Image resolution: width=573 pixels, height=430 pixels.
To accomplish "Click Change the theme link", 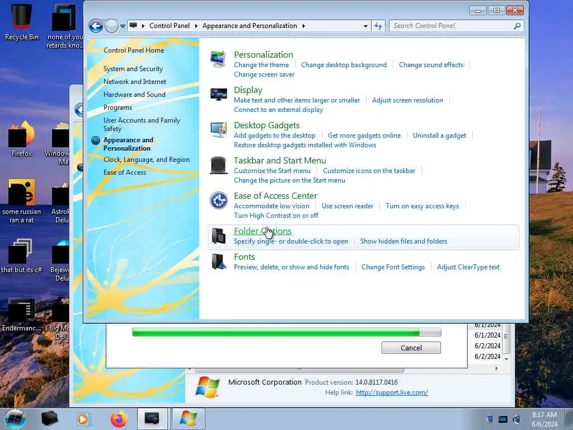I will coord(261,65).
